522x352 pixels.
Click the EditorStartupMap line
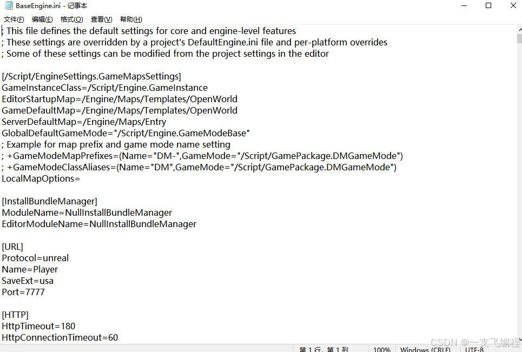tap(120, 99)
